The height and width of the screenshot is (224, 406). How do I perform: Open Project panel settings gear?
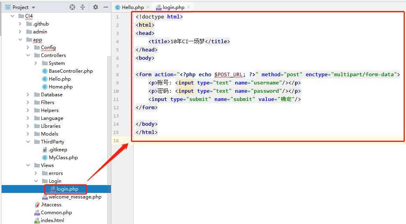point(96,7)
